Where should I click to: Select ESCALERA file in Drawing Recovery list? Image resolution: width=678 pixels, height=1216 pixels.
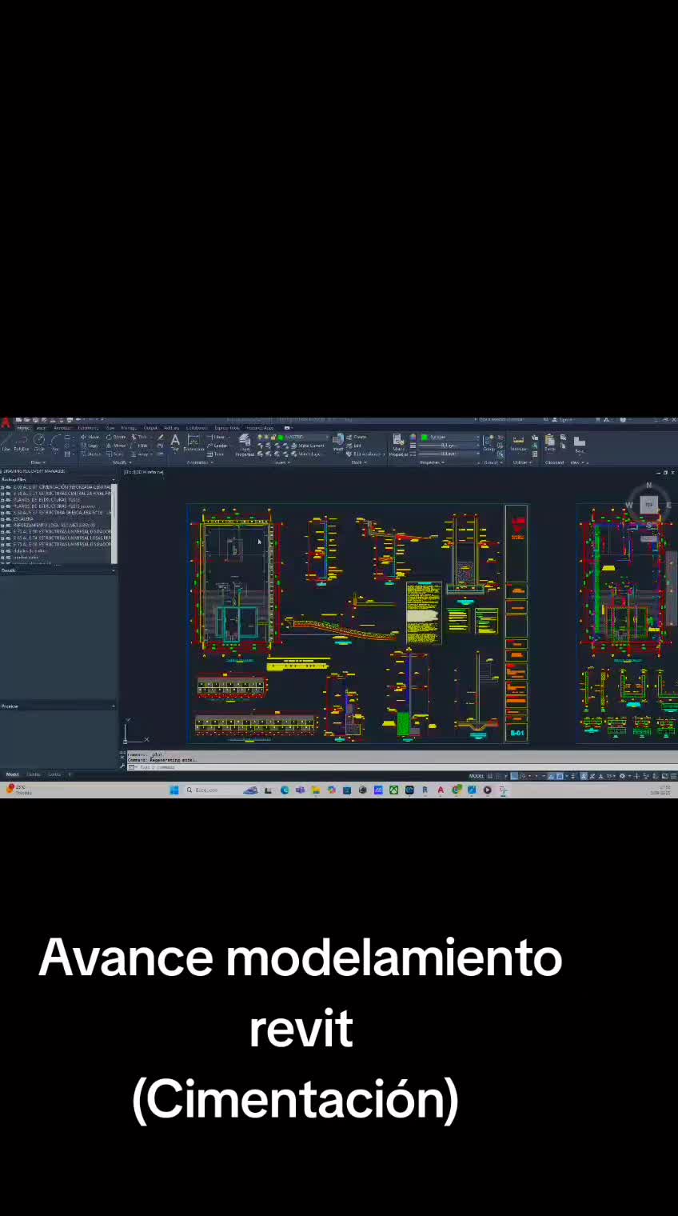point(22,519)
